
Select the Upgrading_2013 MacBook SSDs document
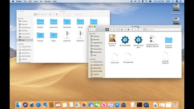tap(152, 39)
